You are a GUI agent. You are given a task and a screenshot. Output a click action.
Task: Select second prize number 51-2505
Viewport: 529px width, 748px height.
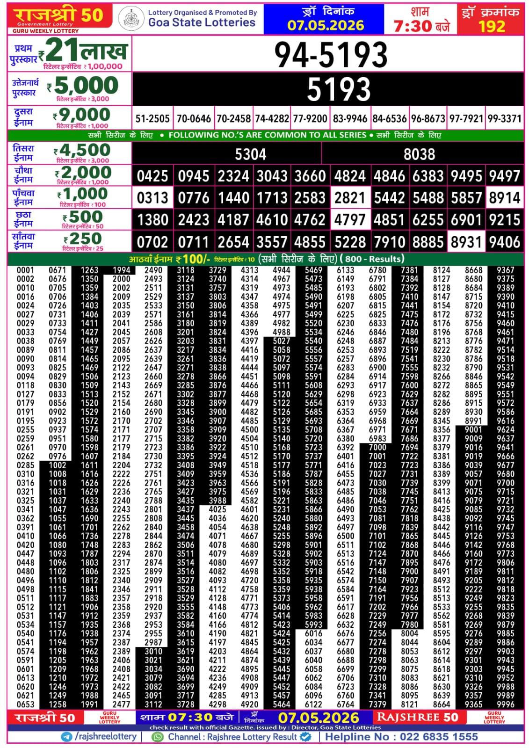coord(152,119)
